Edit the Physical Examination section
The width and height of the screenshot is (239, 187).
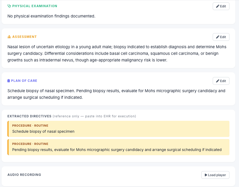(221, 6)
